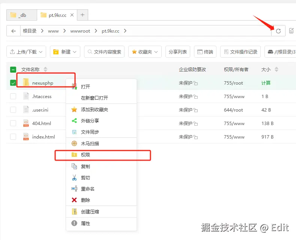Click the .user.ini file icon
The height and width of the screenshot is (240, 296).
point(26,110)
